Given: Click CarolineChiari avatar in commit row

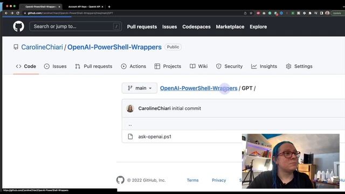Looking at the screenshot, I should [x=130, y=108].
